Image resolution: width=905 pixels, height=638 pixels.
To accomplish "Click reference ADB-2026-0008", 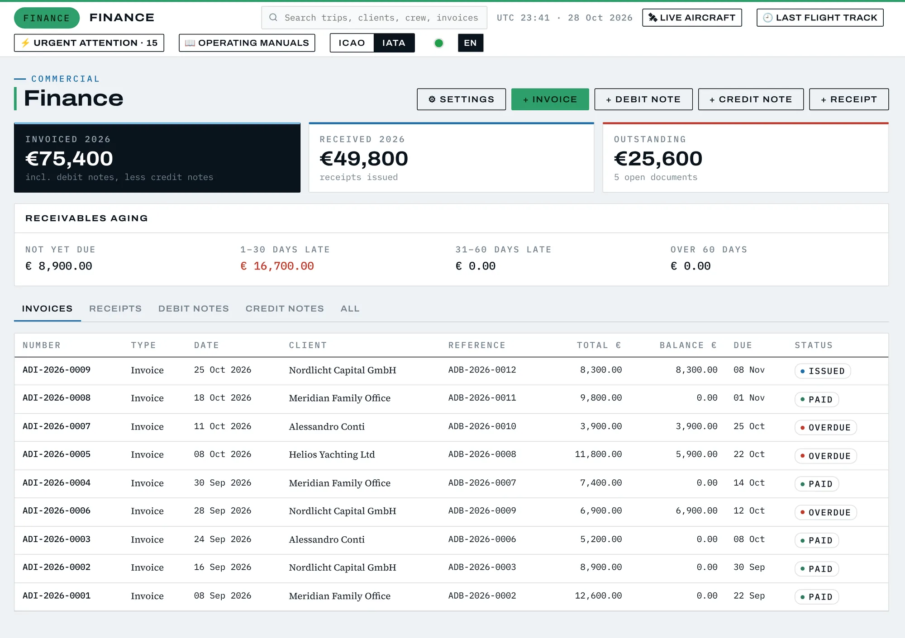I will pyautogui.click(x=482, y=454).
